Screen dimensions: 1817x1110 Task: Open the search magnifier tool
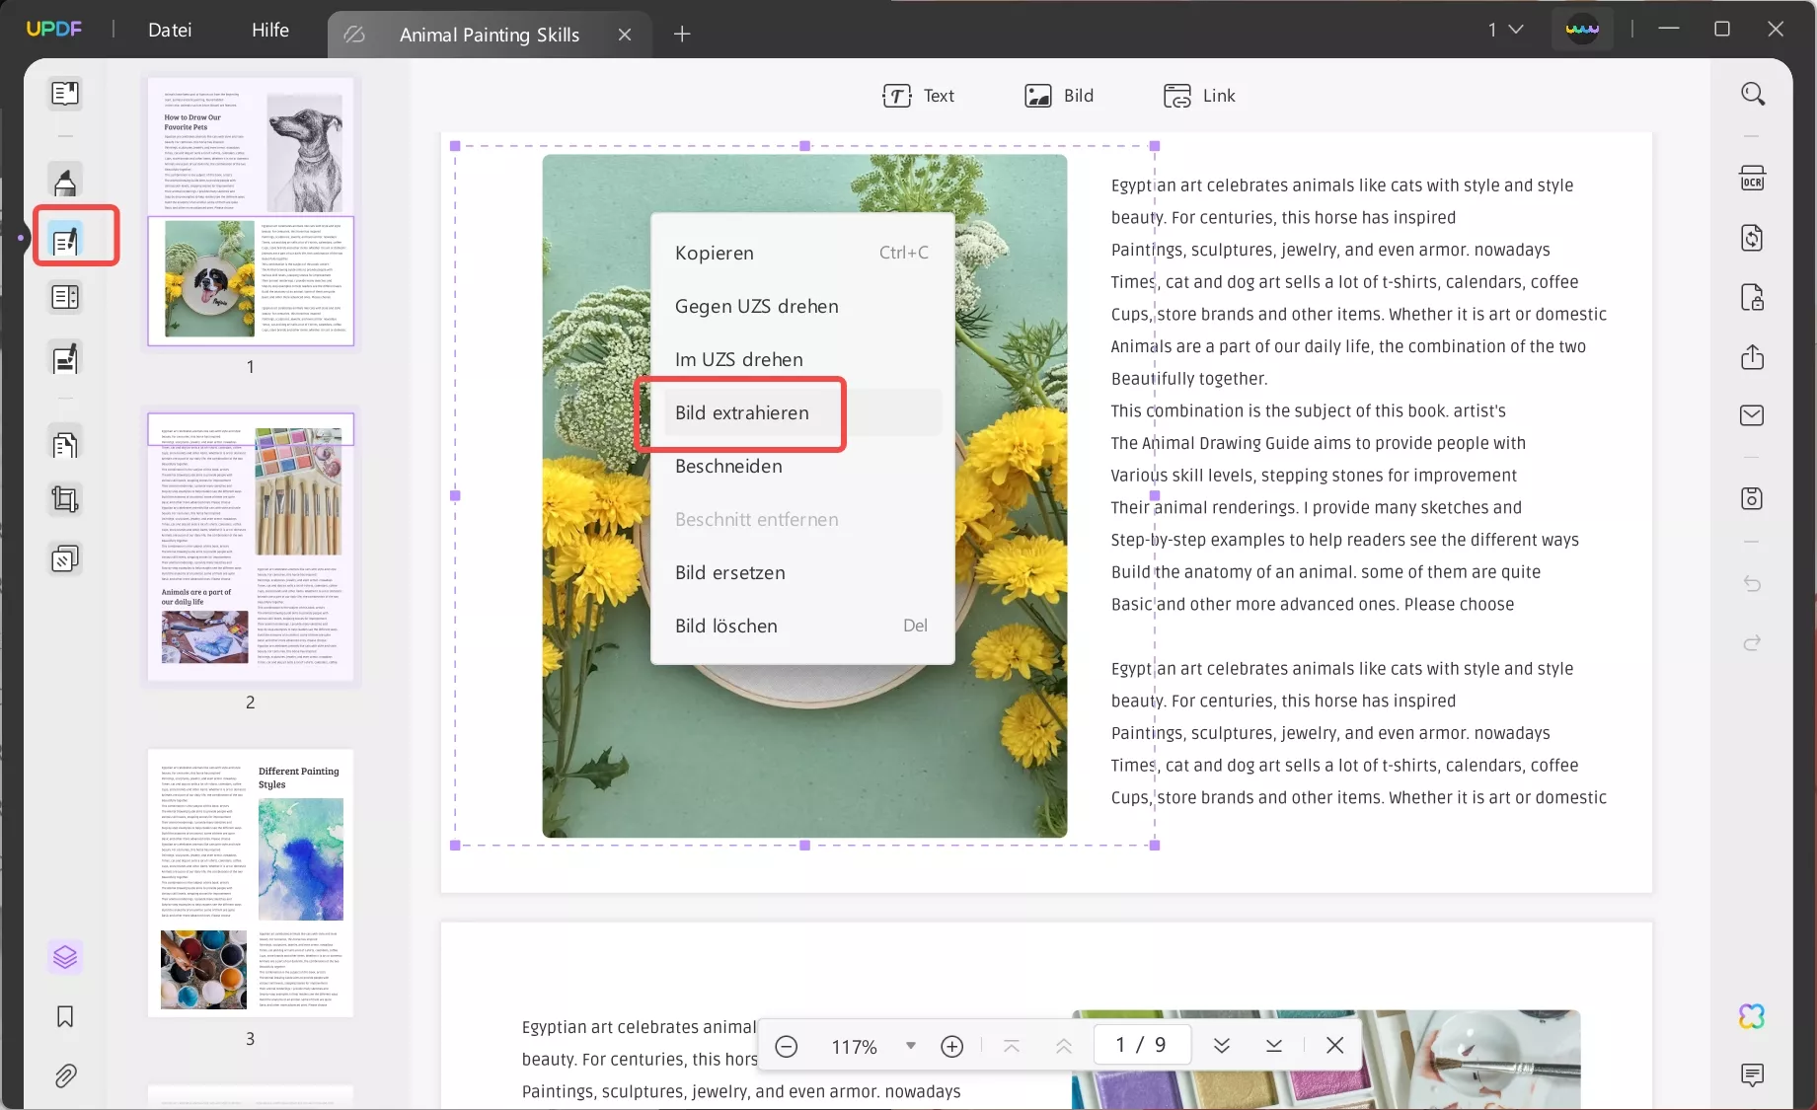(1752, 94)
